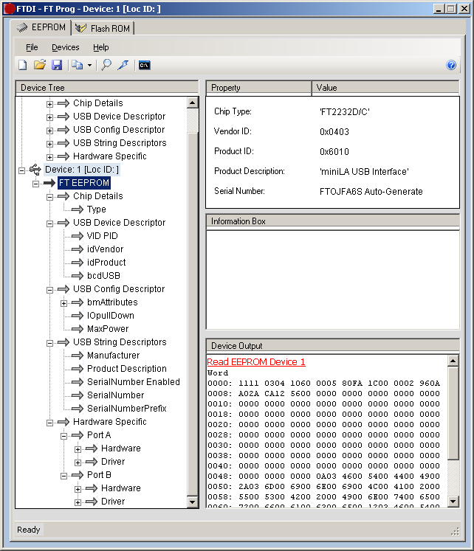Click the Value column header
Viewport: 474px width, 551px height.
coord(385,88)
